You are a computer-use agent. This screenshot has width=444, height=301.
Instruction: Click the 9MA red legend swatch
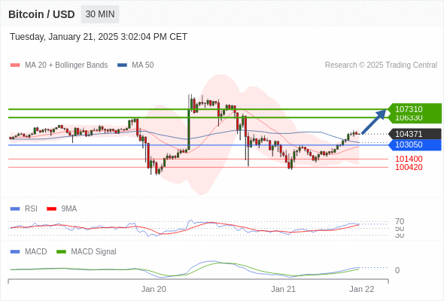[x=51, y=209]
